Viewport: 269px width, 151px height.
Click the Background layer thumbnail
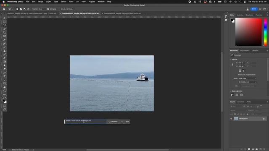236,119
